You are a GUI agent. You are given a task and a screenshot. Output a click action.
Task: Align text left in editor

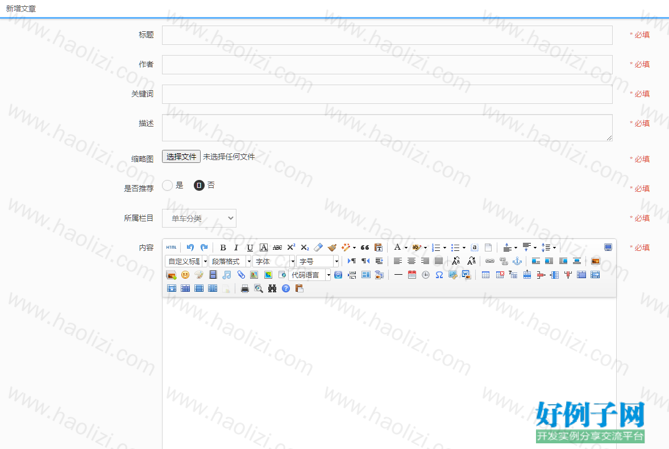[x=398, y=261]
